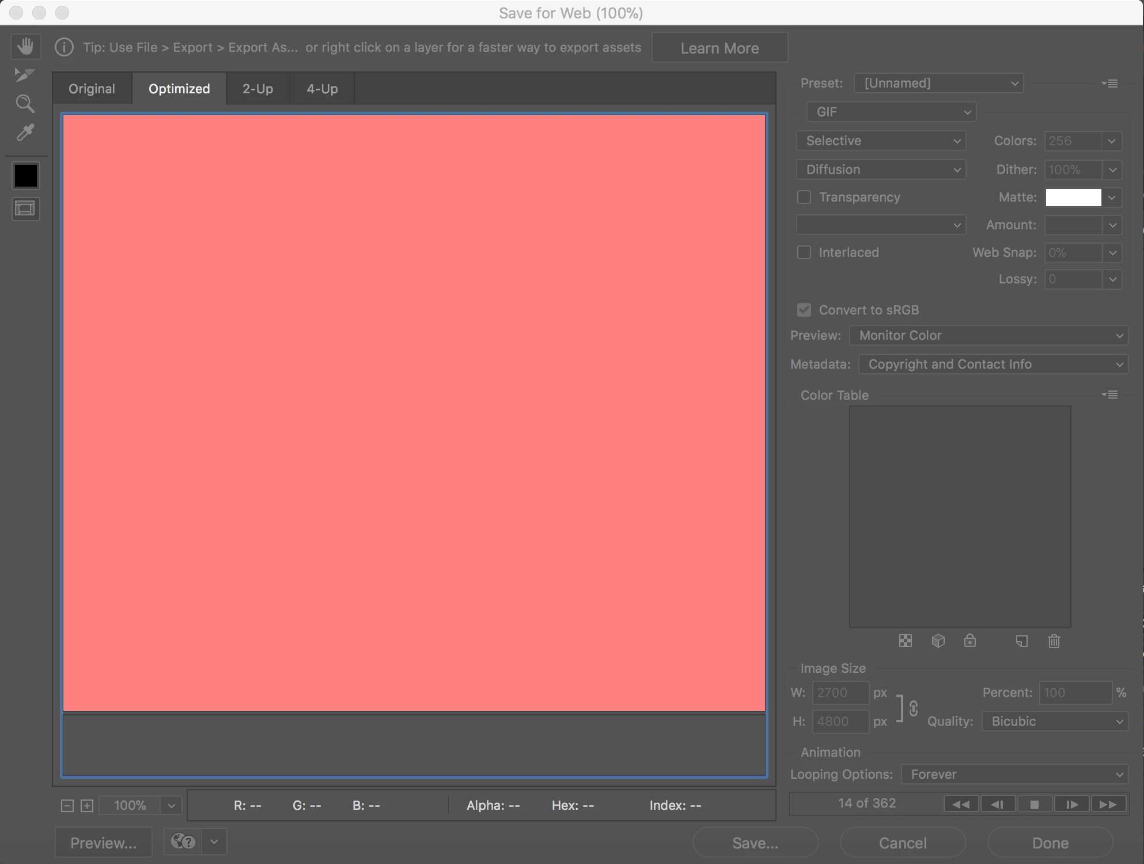Enable the Interlaced checkbox
Image resolution: width=1144 pixels, height=864 pixels.
804,252
